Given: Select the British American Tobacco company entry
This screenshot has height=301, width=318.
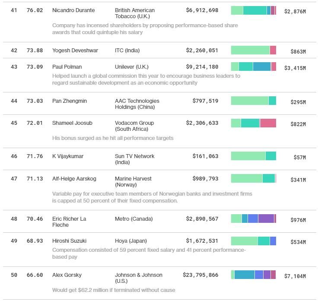Looking at the screenshot, I should tap(134, 13).
